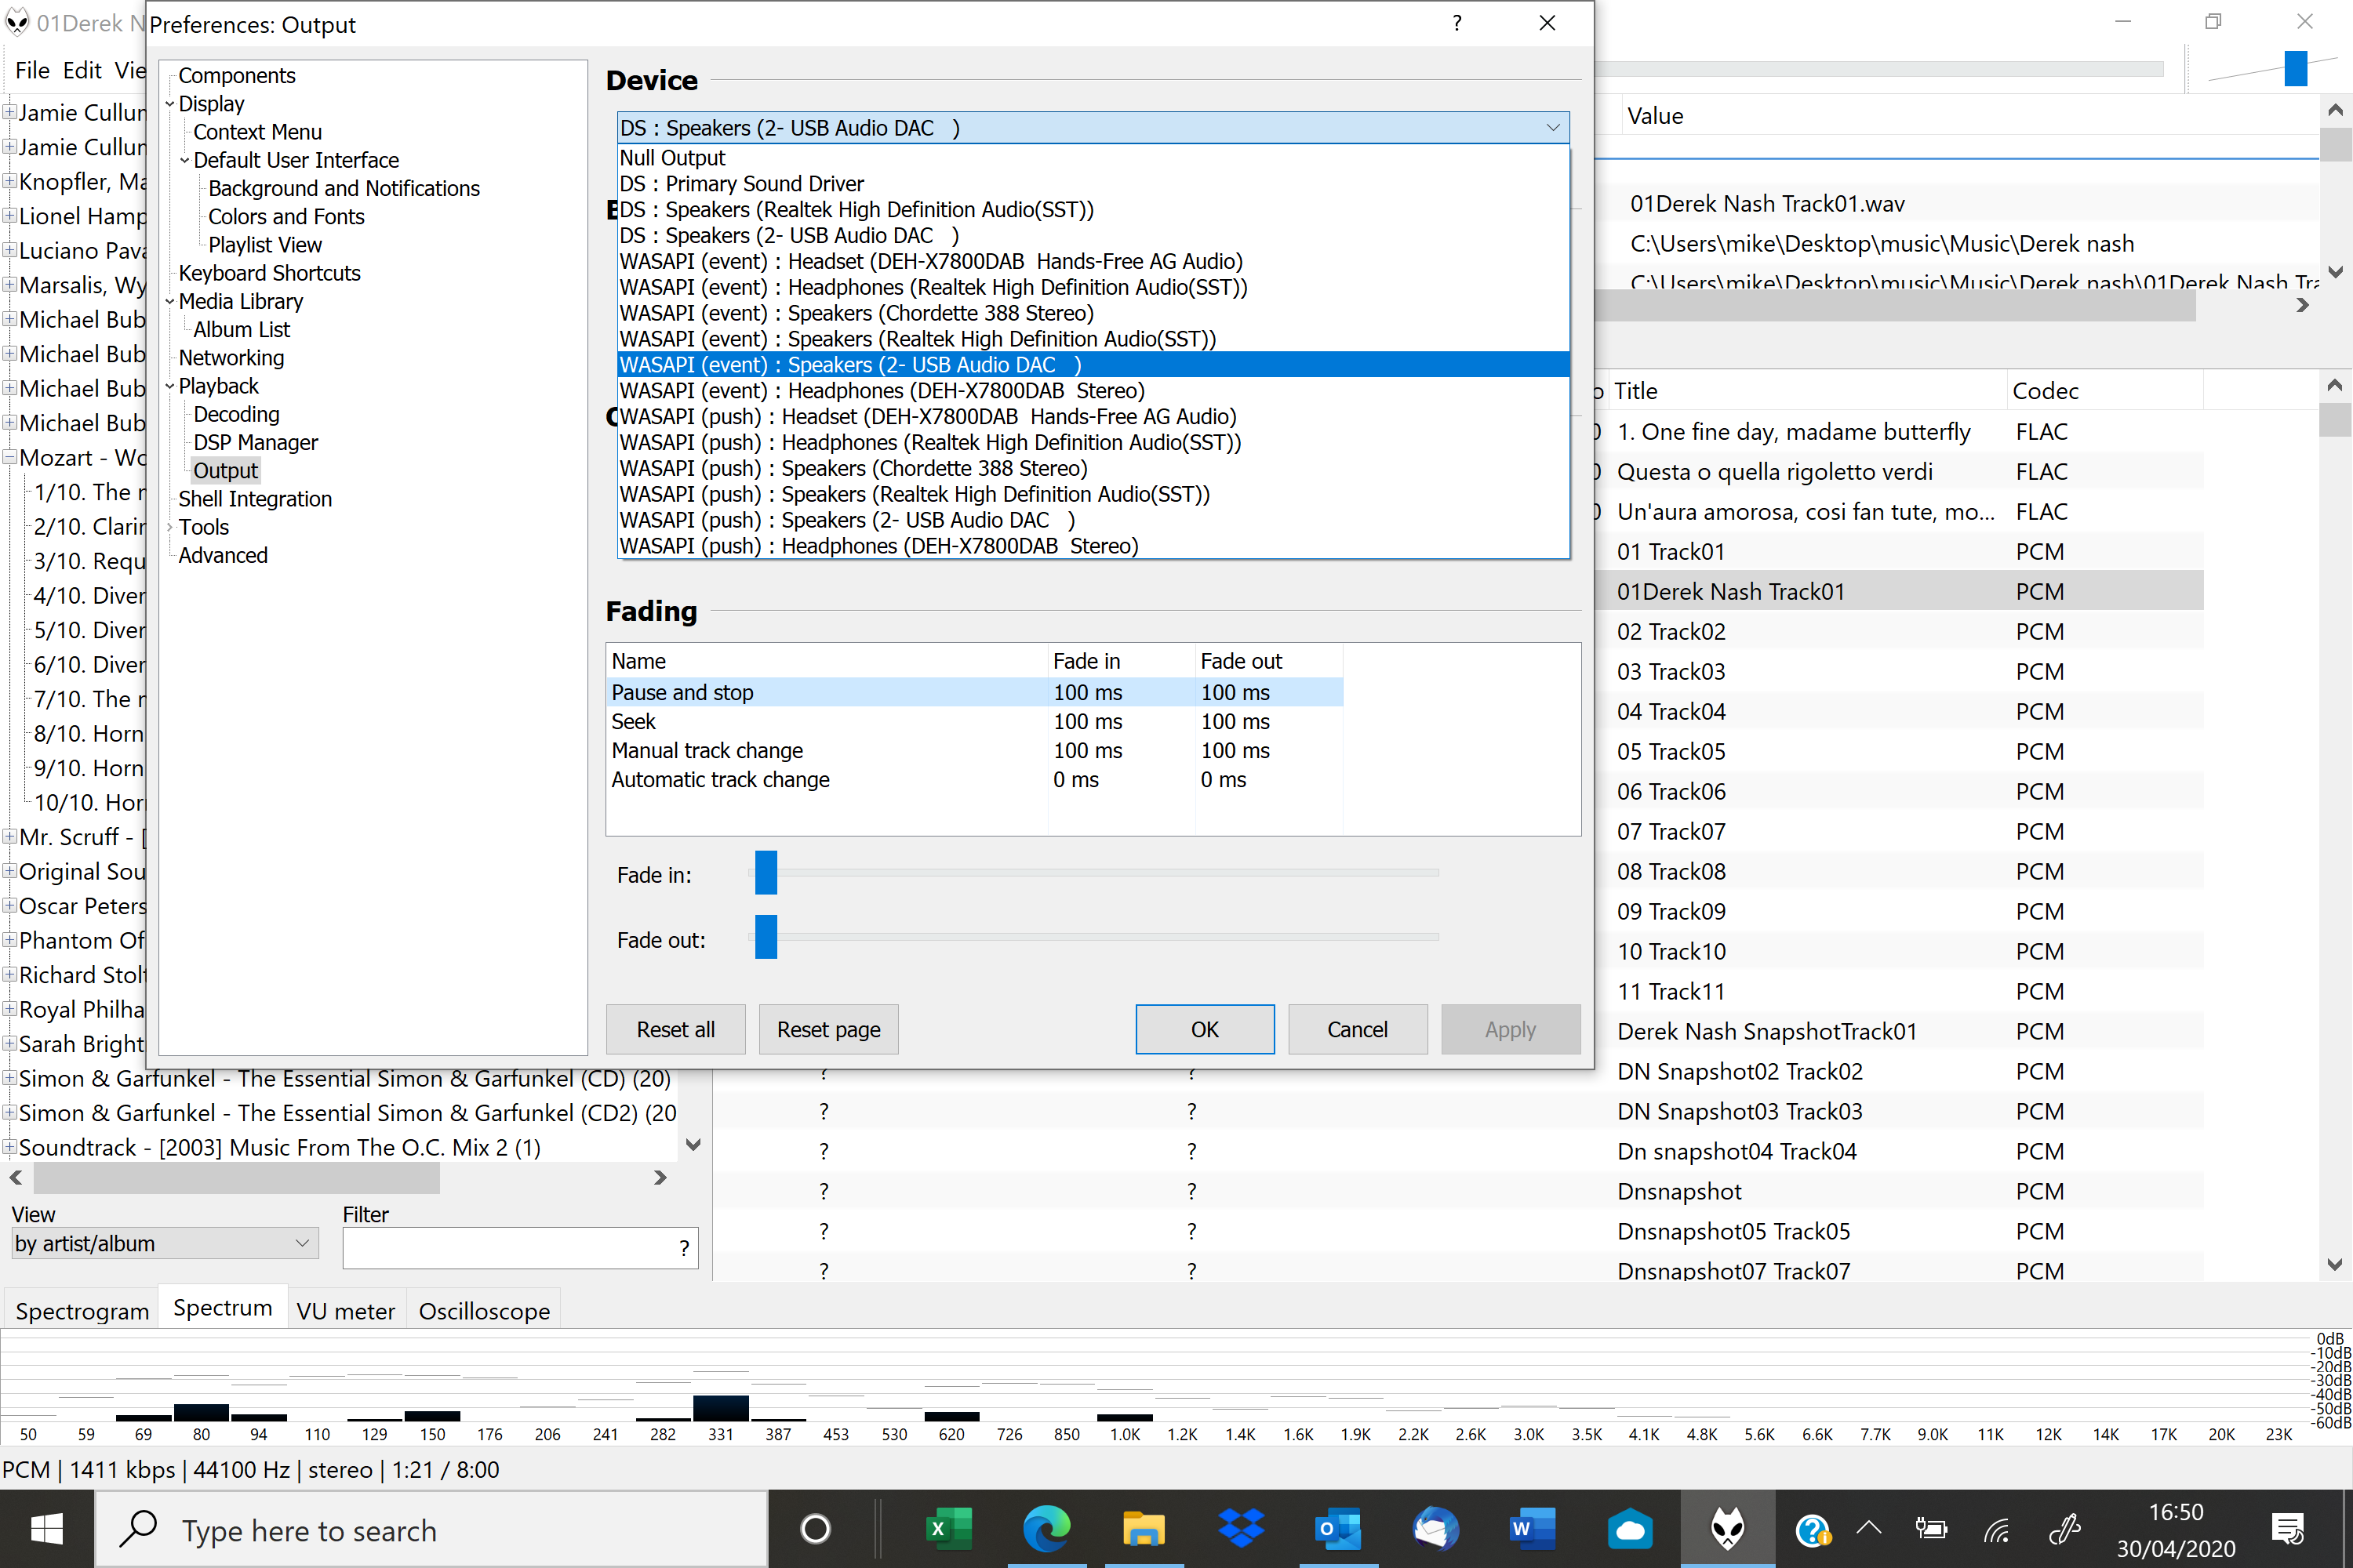Click OK in Preferences
The image size is (2353, 1568).
tap(1205, 1029)
